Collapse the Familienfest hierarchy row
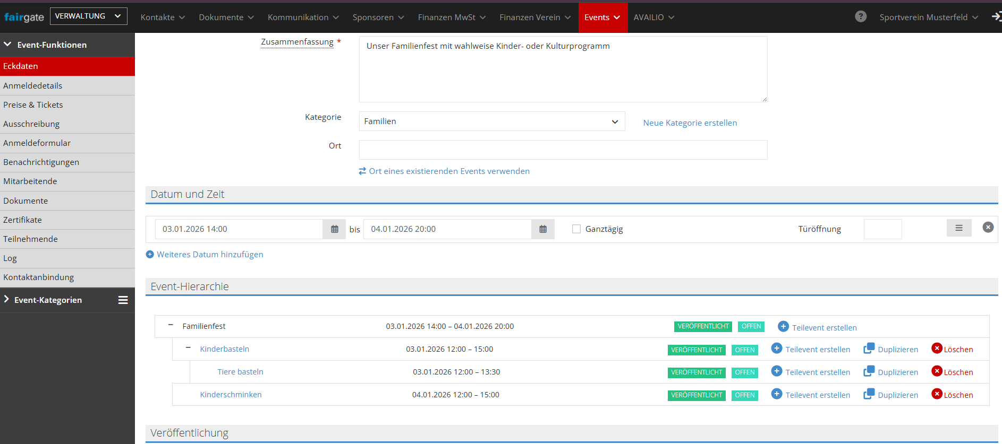Image resolution: width=1002 pixels, height=444 pixels. pos(171,325)
